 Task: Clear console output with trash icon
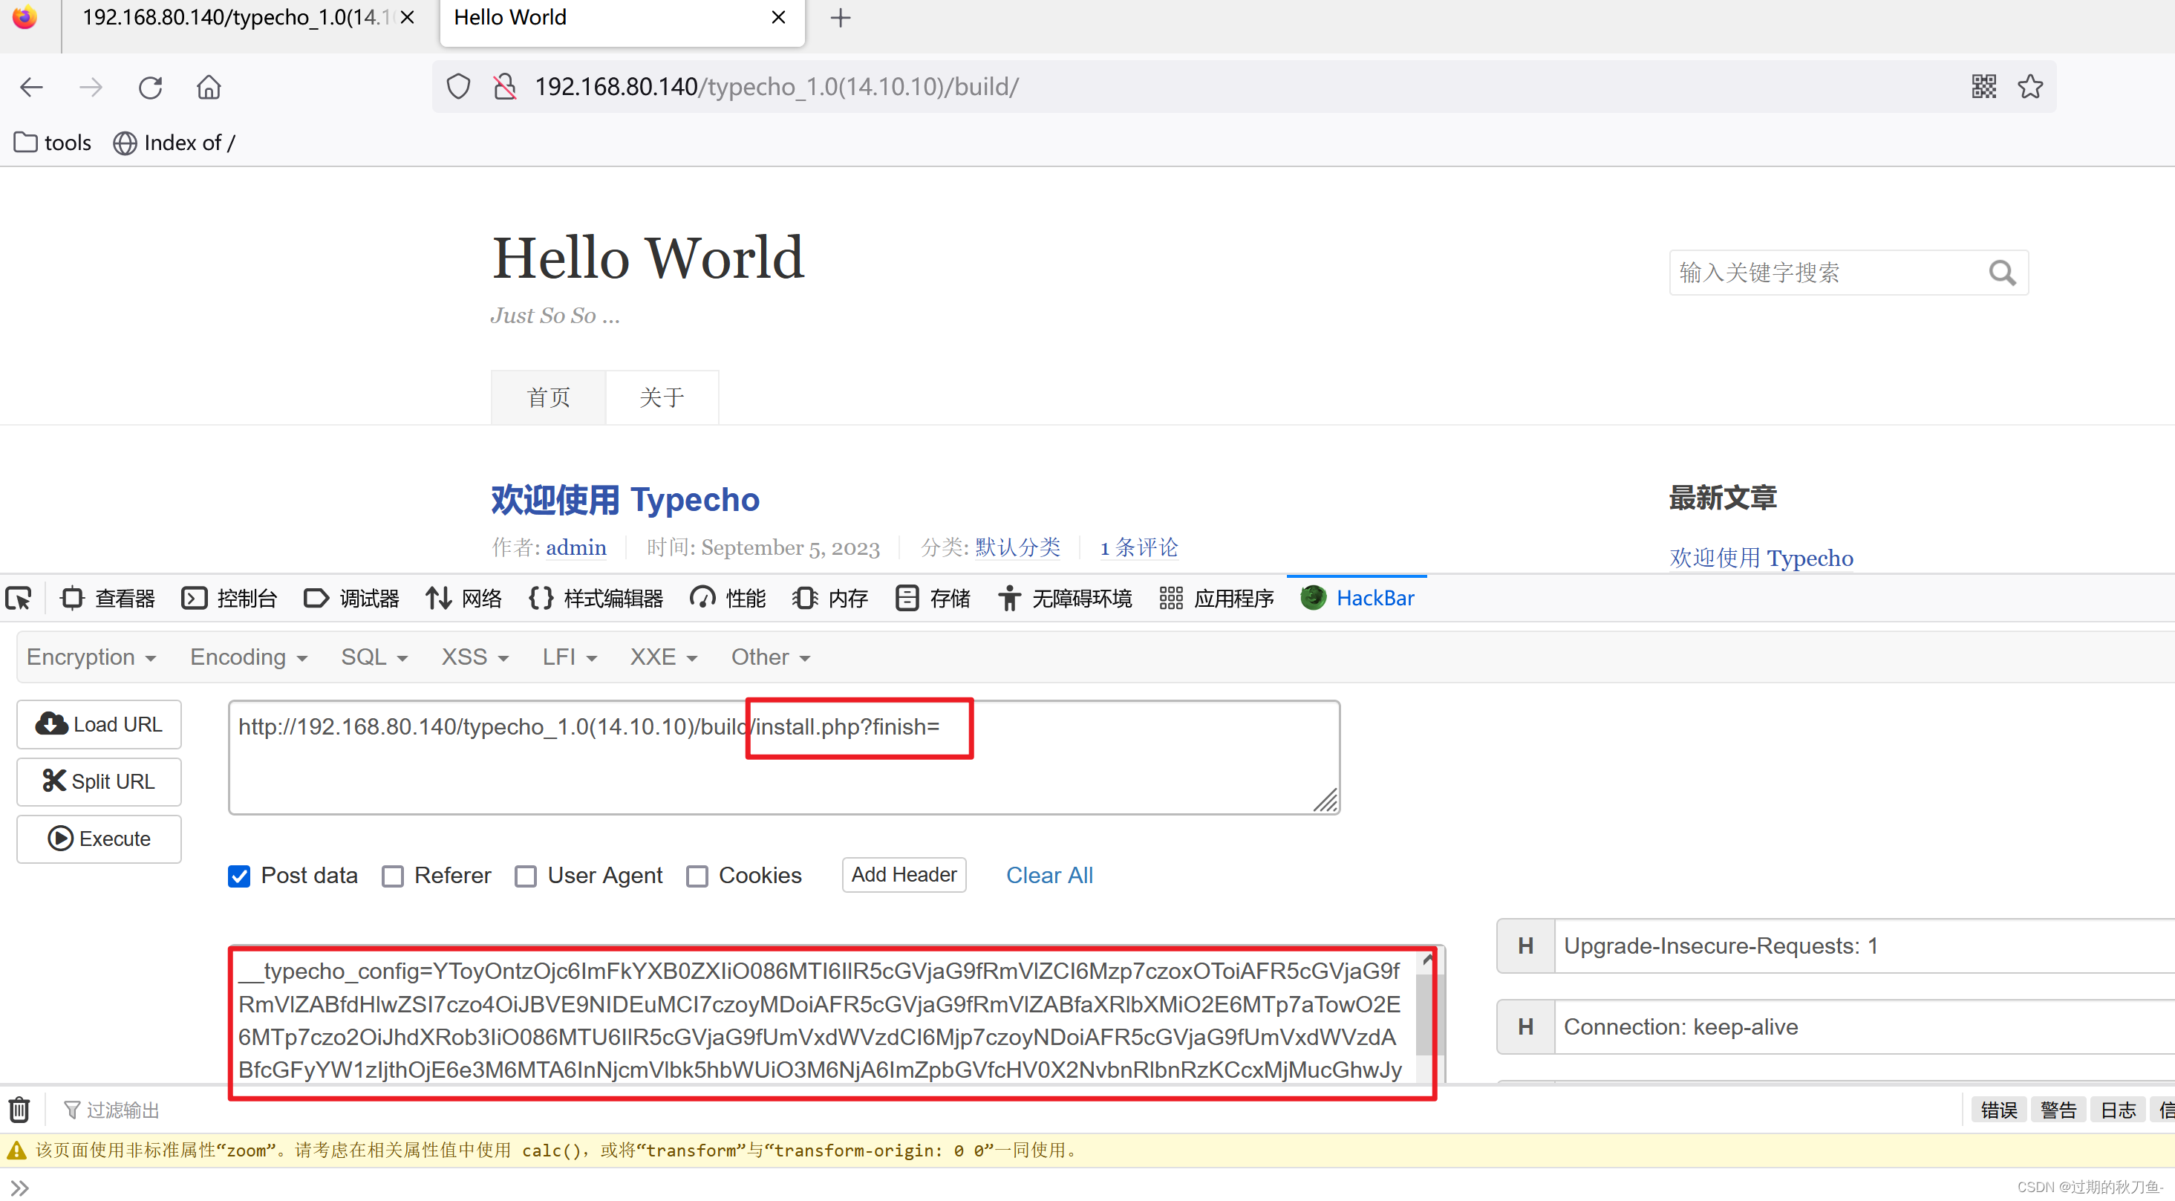tap(19, 1109)
